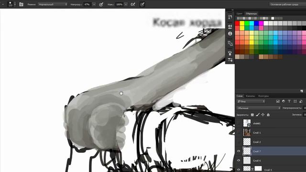
Task: Click the brush size preview 131
Action: click(10, 4)
